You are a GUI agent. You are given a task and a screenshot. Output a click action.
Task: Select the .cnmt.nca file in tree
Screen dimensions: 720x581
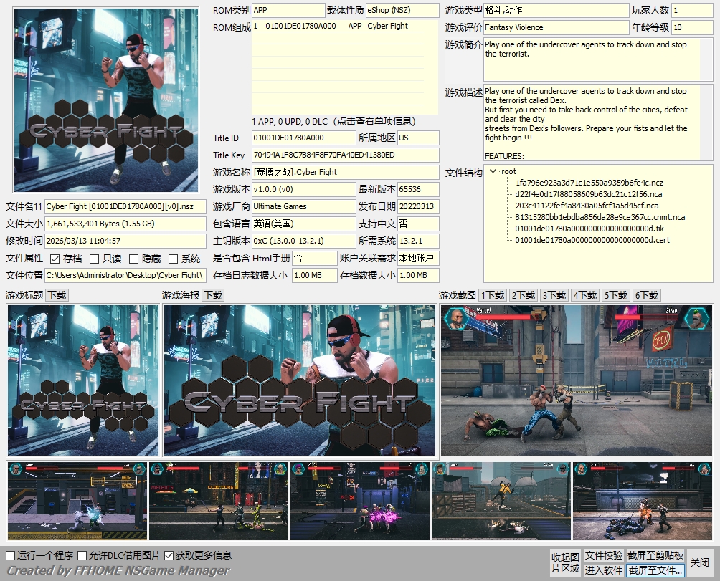pyautogui.click(x=600, y=217)
